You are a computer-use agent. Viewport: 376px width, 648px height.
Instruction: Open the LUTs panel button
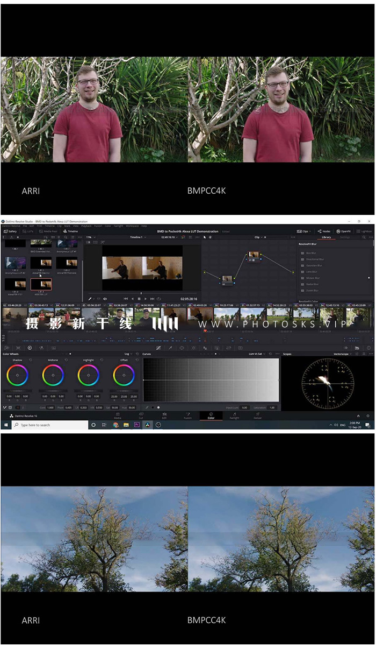point(28,231)
